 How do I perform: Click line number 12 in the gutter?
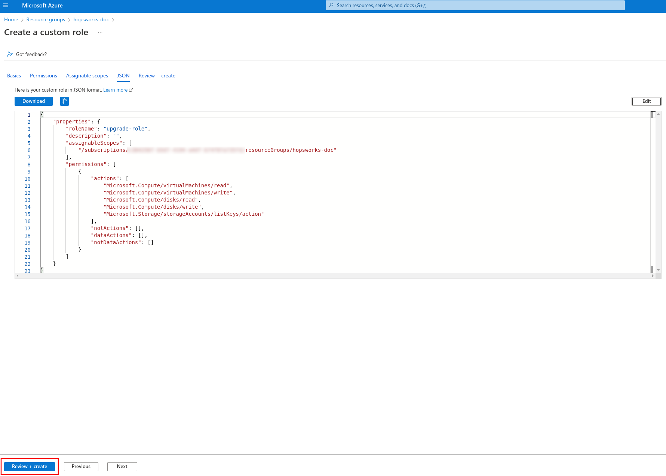tap(28, 193)
